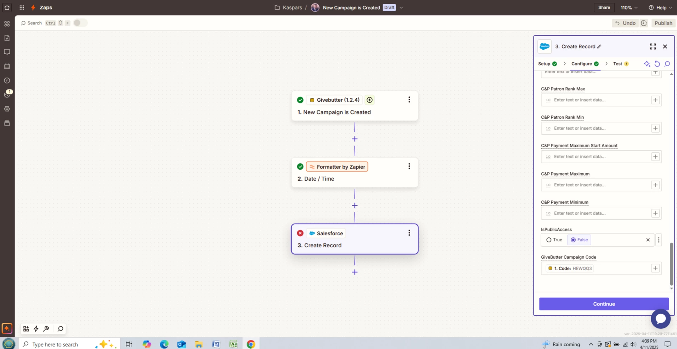Toggle the switch next to Search
The image size is (677, 349).
(x=80, y=23)
